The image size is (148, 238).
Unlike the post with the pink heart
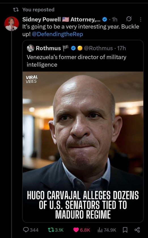[x=76, y=230]
